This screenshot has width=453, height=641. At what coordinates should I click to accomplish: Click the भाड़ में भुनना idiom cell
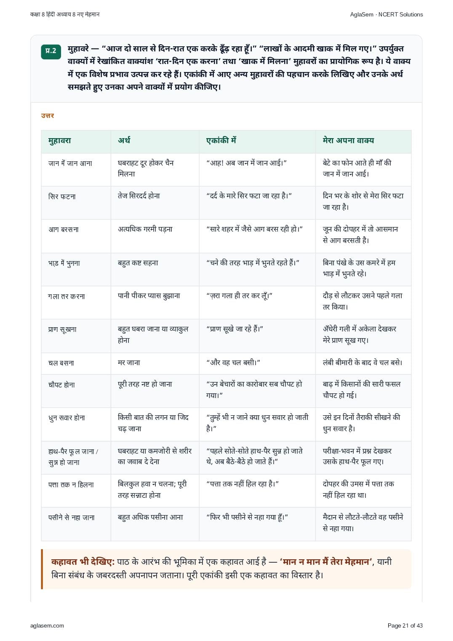tap(76, 269)
